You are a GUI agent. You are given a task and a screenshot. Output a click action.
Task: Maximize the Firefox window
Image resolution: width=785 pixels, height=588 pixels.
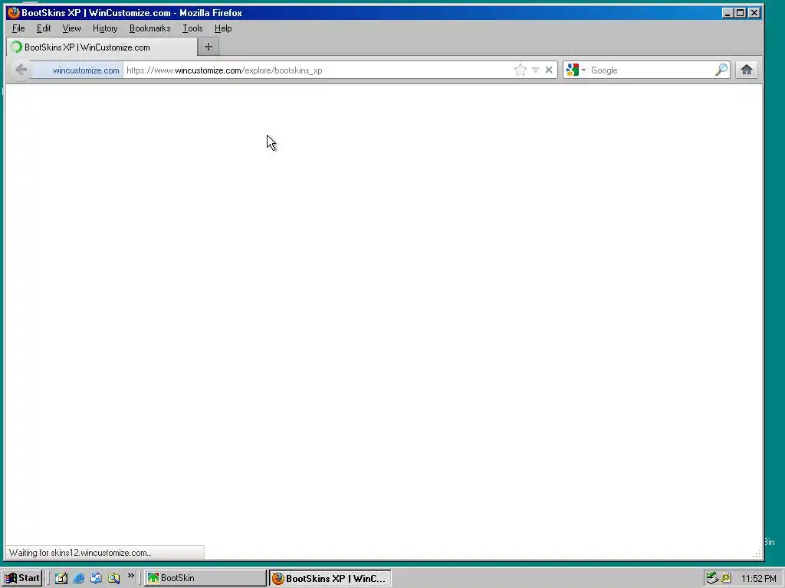pyautogui.click(x=741, y=13)
